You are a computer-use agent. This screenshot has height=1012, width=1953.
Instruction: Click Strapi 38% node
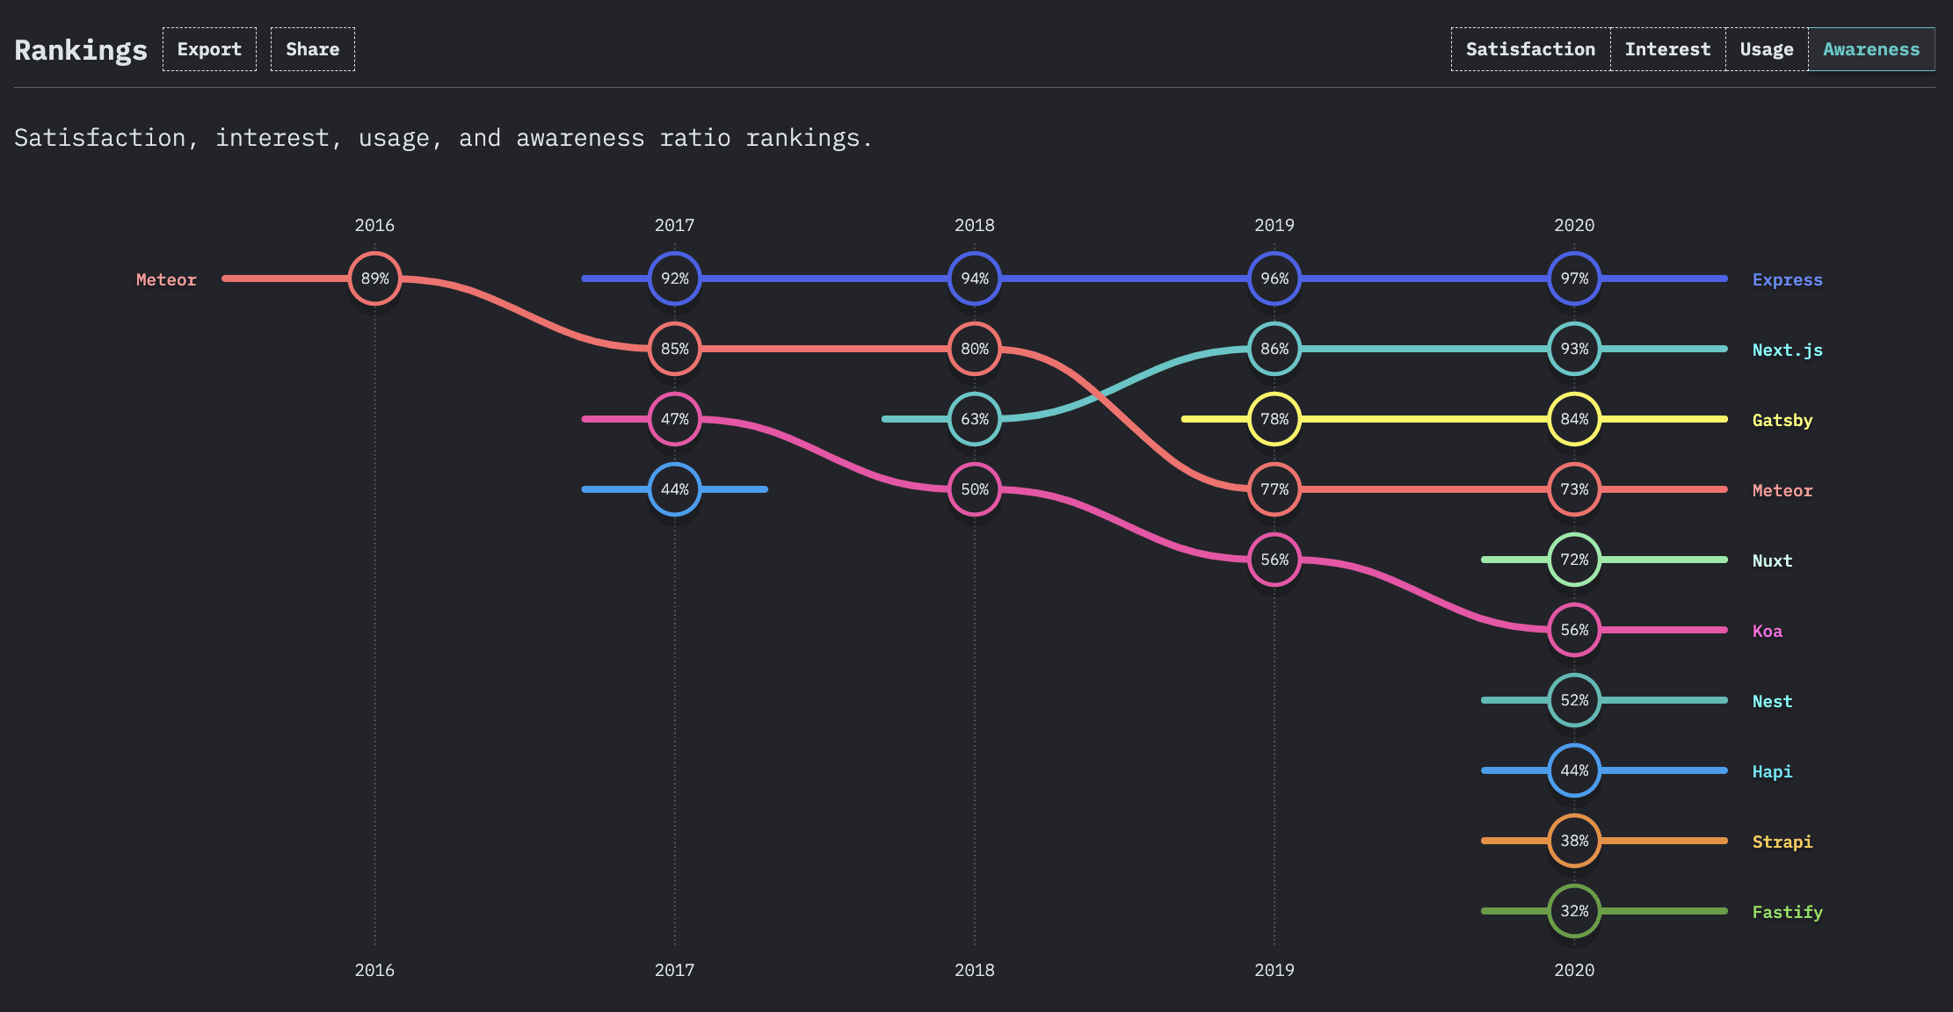(1574, 841)
